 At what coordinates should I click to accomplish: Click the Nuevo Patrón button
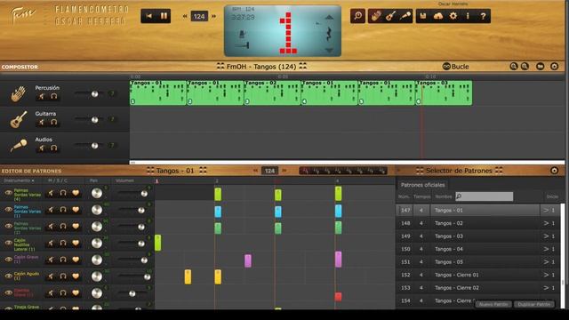click(x=493, y=304)
